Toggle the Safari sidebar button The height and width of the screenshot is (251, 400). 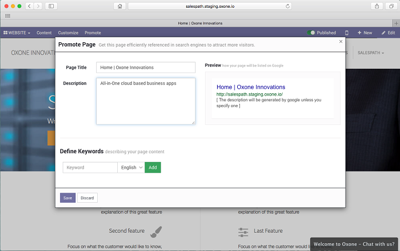(51, 6)
